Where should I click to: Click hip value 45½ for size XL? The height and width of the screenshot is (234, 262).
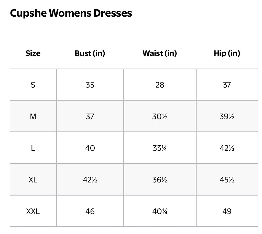(227, 180)
